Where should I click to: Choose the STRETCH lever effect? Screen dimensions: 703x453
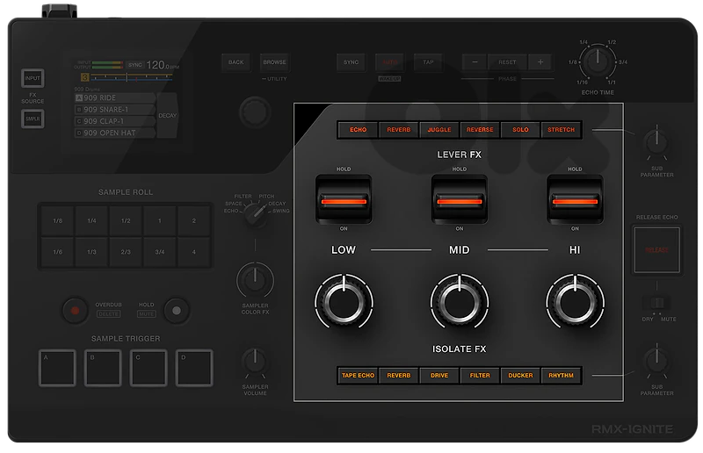tap(561, 130)
